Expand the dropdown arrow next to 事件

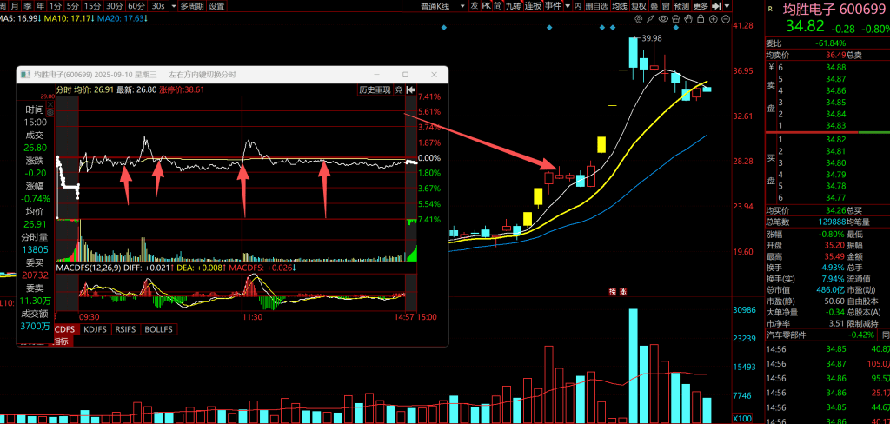click(x=567, y=5)
